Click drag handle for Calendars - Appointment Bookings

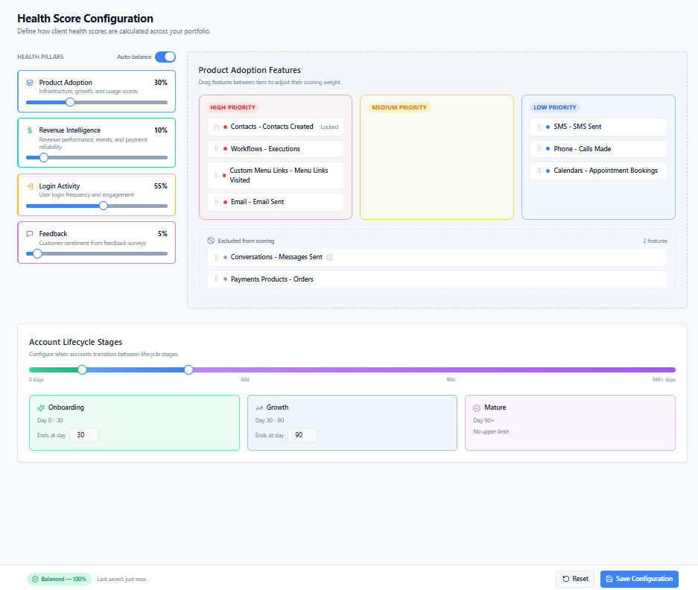pyautogui.click(x=539, y=171)
